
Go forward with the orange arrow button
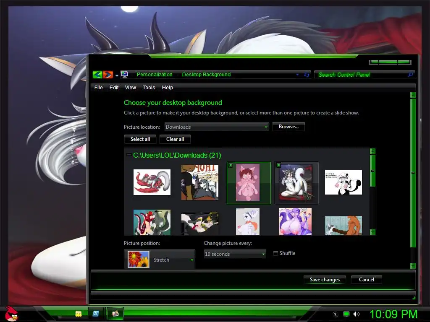(108, 75)
